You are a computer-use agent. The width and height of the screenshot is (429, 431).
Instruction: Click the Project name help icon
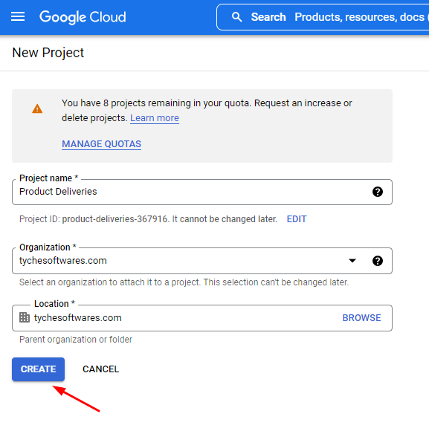[x=378, y=192]
